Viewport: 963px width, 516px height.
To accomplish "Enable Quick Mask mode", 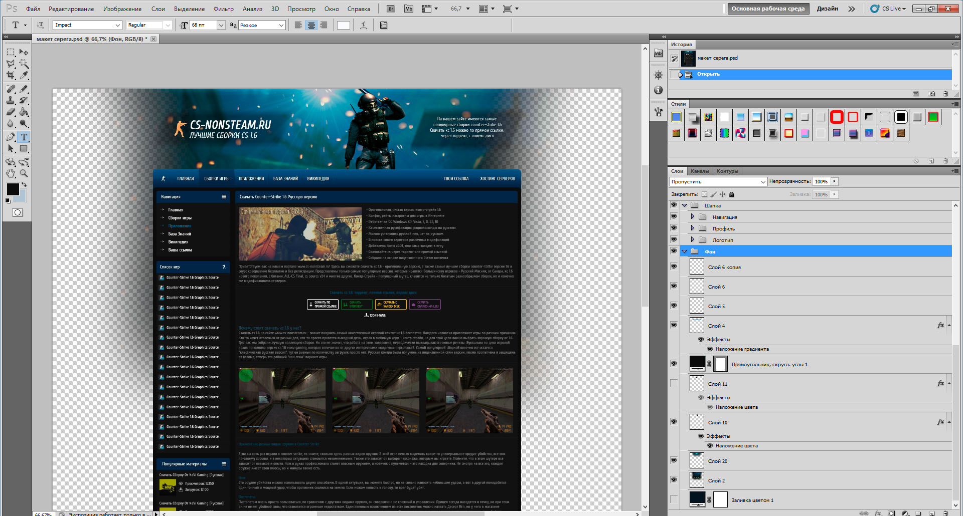I will coord(18,212).
